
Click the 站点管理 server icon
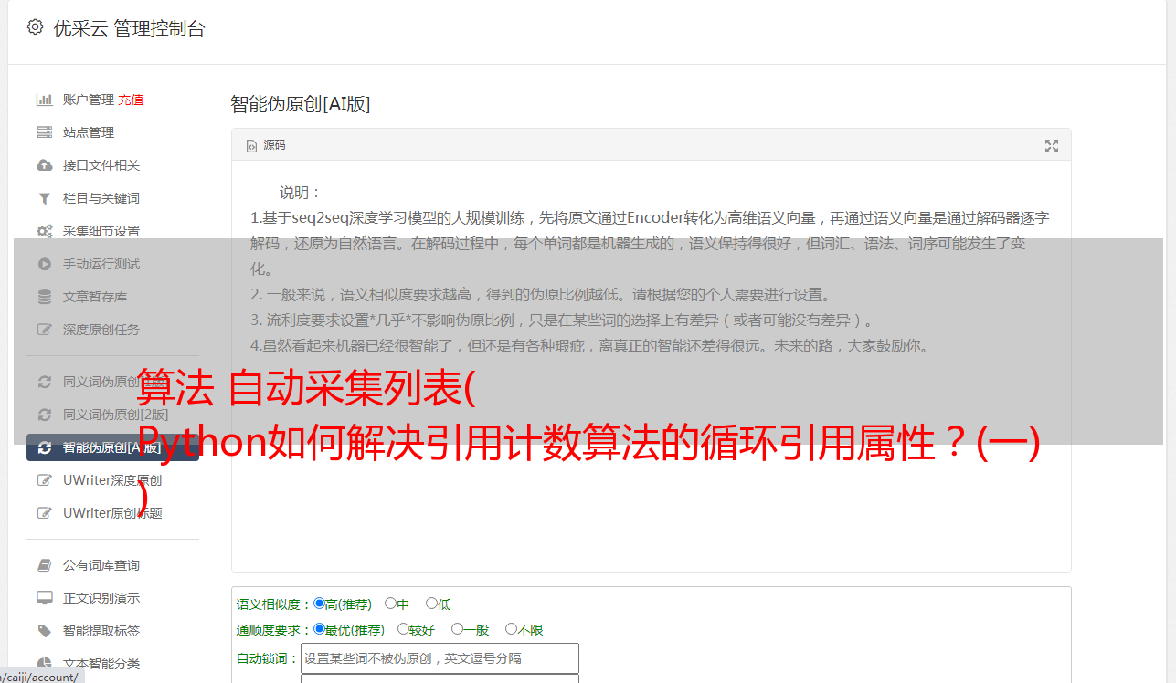[x=44, y=132]
